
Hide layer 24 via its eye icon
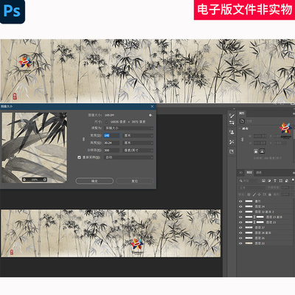pos(240,206)
